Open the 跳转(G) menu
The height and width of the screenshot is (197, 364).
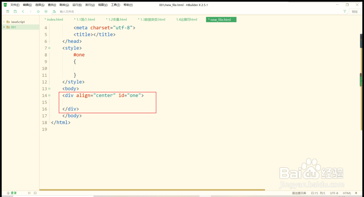pos(64,5)
